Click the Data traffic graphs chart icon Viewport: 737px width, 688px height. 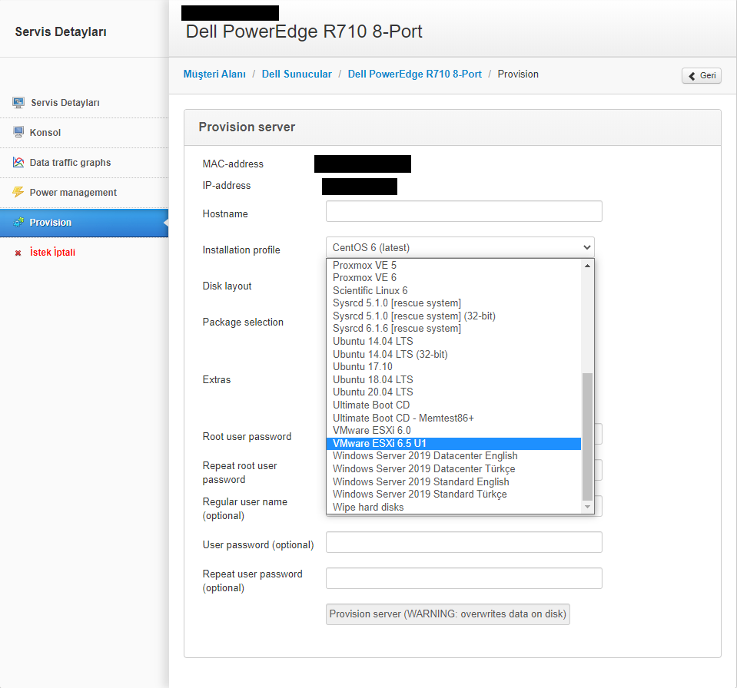(x=18, y=163)
